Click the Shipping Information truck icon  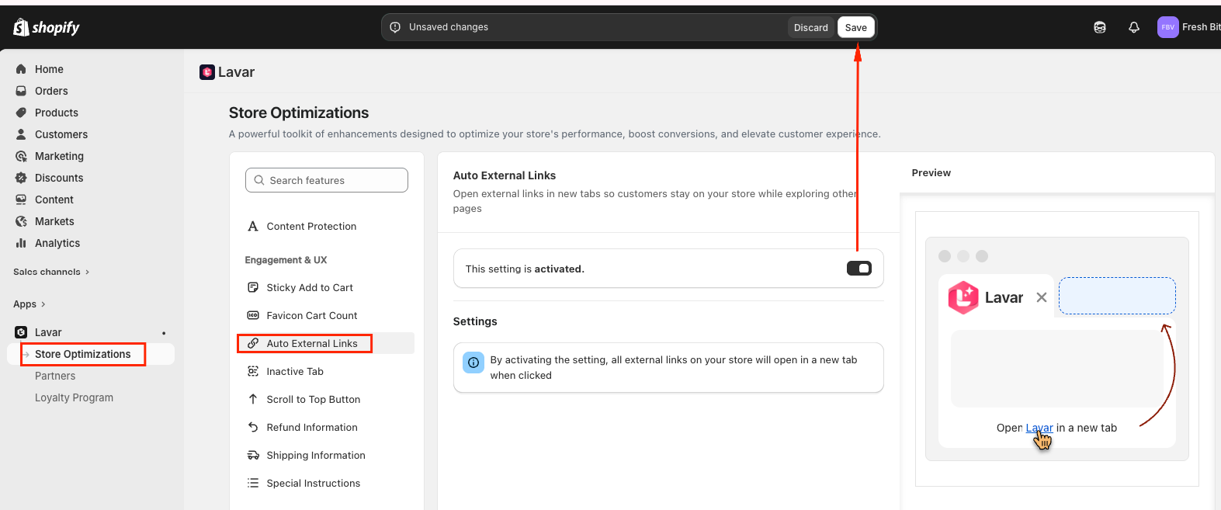tap(253, 455)
